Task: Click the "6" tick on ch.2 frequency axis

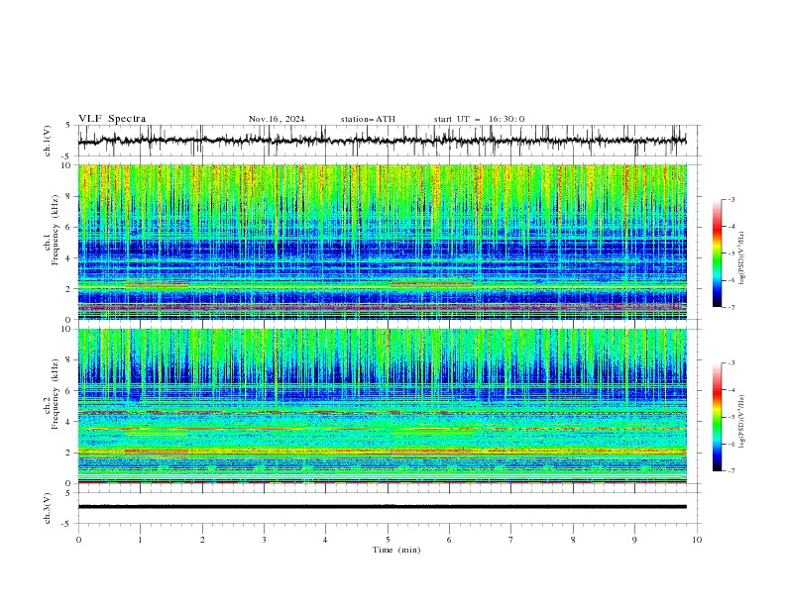Action: (x=70, y=391)
